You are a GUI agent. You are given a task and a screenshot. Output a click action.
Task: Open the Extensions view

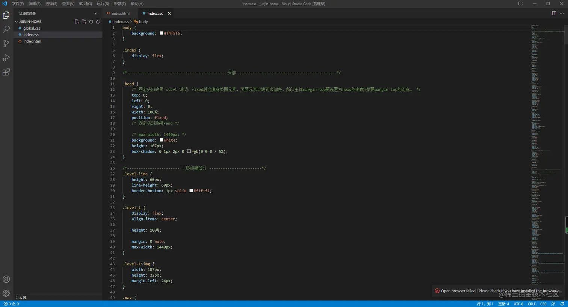(x=6, y=72)
